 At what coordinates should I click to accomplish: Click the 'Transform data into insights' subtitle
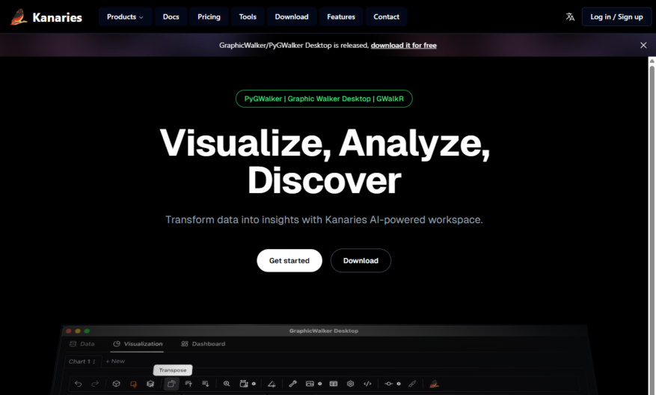[324, 220]
